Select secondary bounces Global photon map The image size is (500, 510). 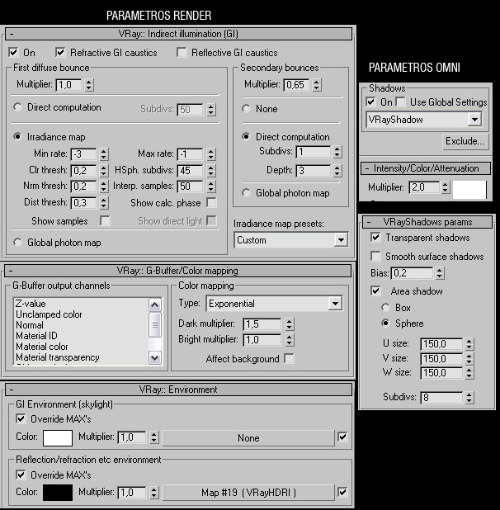(246, 193)
